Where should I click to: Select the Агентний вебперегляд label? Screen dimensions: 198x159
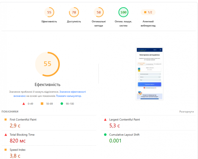point(148,24)
